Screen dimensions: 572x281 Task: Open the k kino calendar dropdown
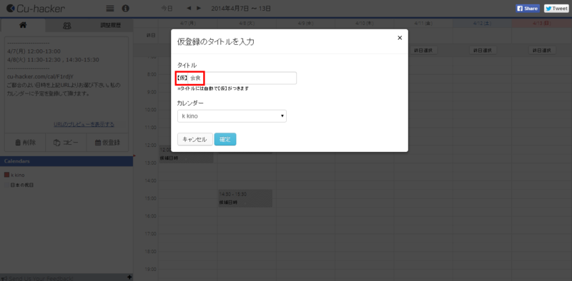pyautogui.click(x=232, y=116)
